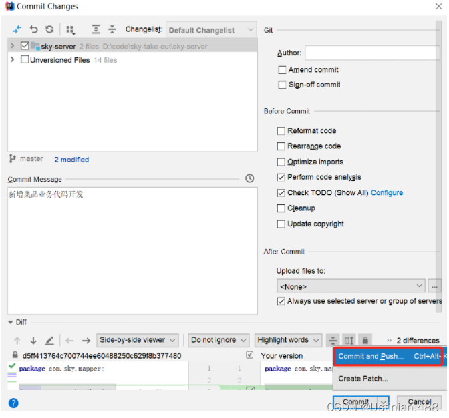The width and height of the screenshot is (449, 418).
Task: Click the upload servers browse button
Action: [434, 286]
